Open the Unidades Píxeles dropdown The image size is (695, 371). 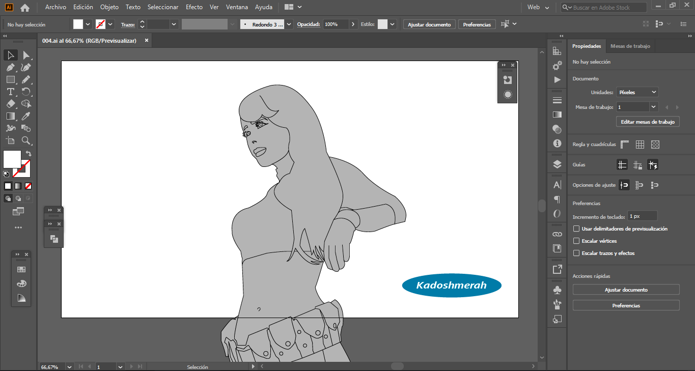pos(637,93)
